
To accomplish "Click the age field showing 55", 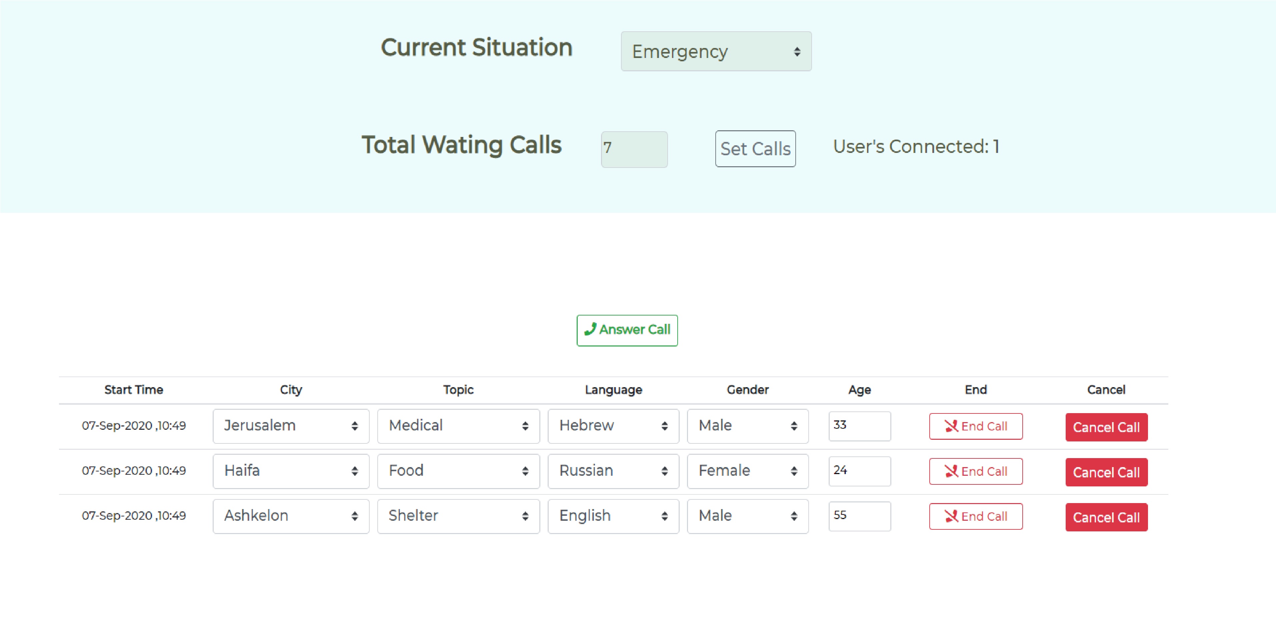I will tap(859, 516).
